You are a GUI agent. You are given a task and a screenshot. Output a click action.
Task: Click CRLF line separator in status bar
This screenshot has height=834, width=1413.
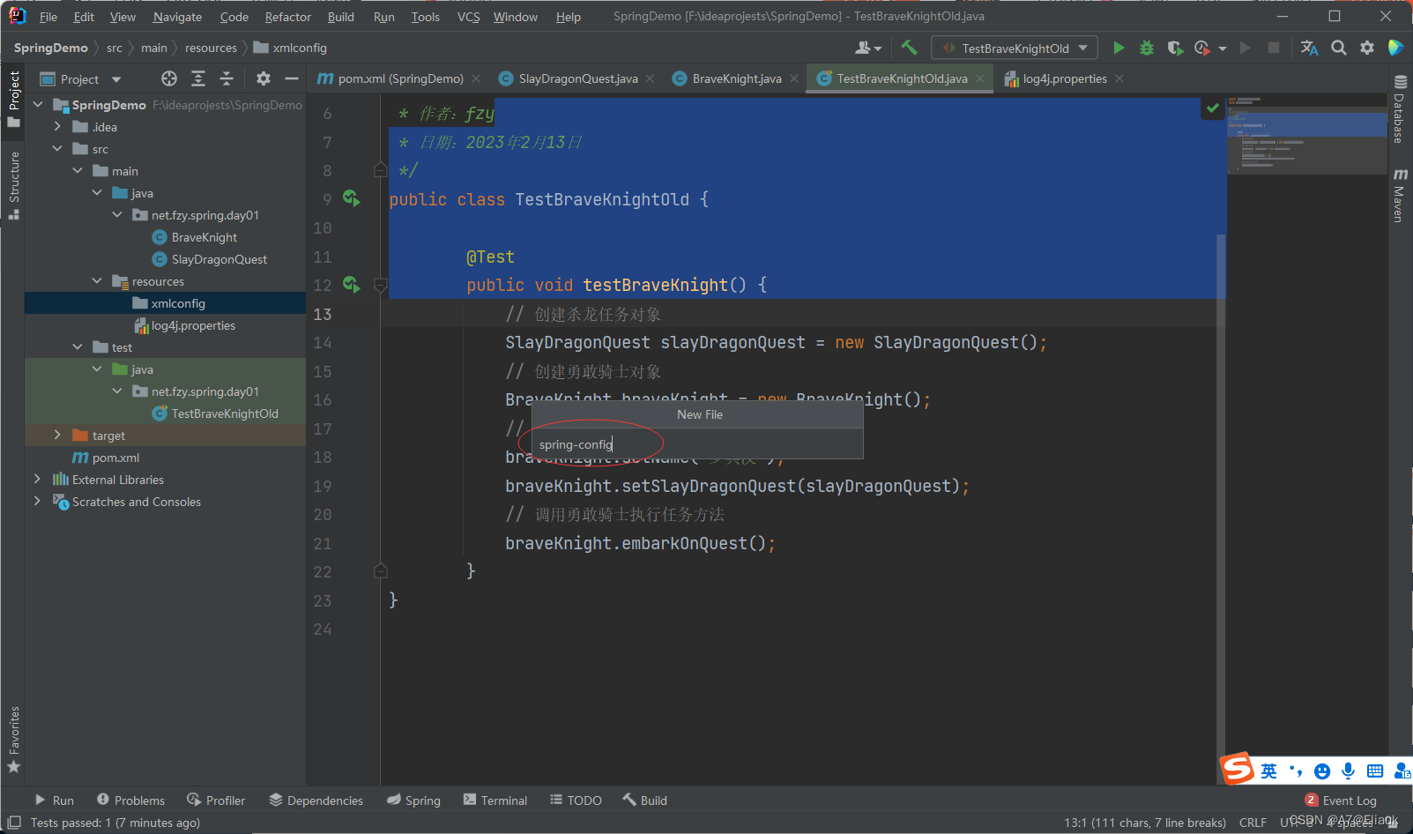click(1253, 822)
